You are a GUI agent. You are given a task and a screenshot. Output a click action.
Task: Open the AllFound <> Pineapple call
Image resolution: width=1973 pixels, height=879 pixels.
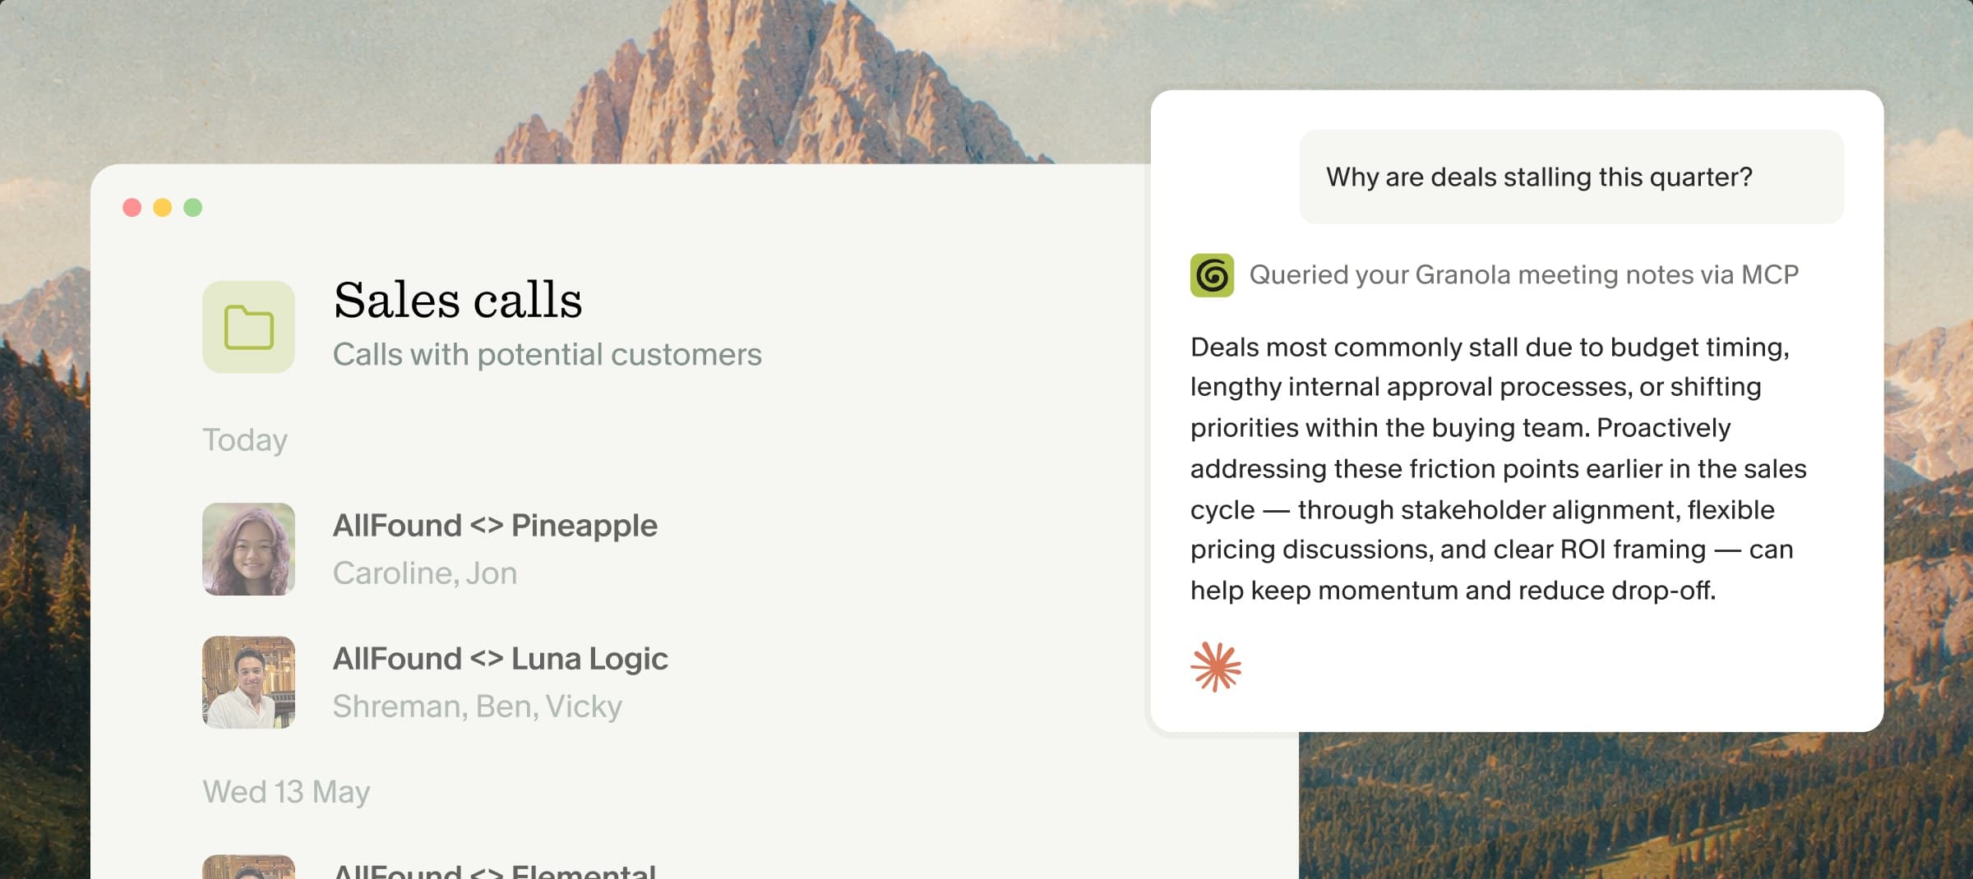click(x=495, y=526)
